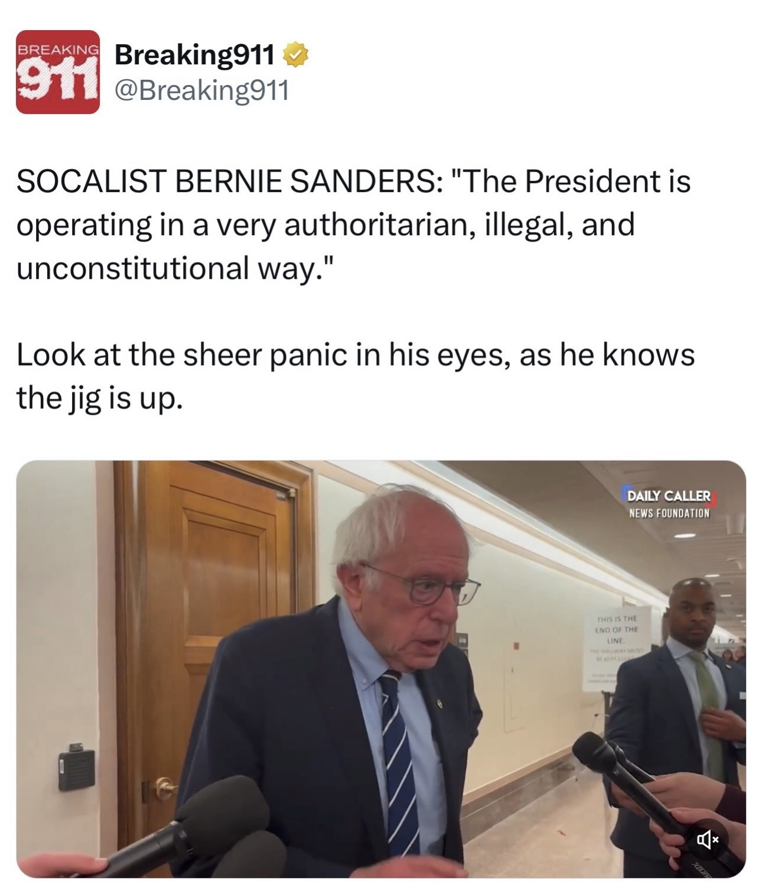Click the gold verified badge

(295, 56)
